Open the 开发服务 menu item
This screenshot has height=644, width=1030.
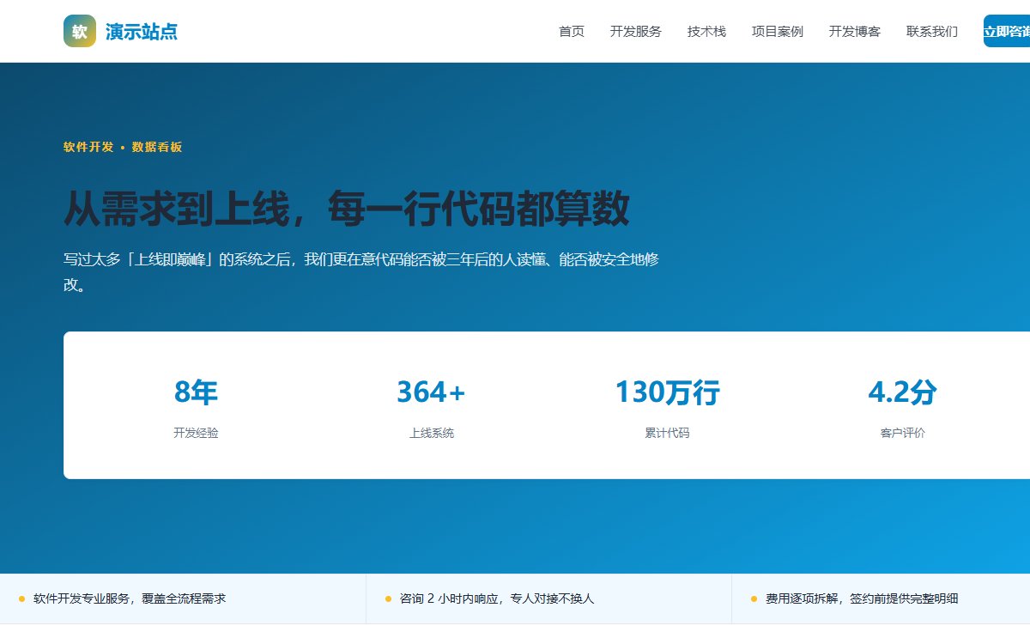coord(636,32)
